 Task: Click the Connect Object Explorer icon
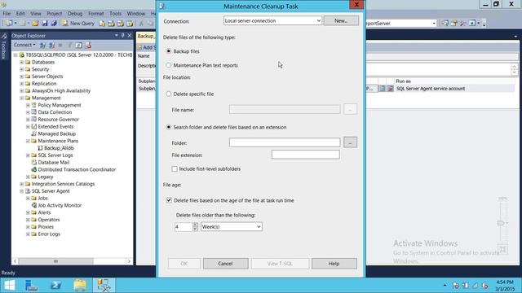click(x=42, y=46)
